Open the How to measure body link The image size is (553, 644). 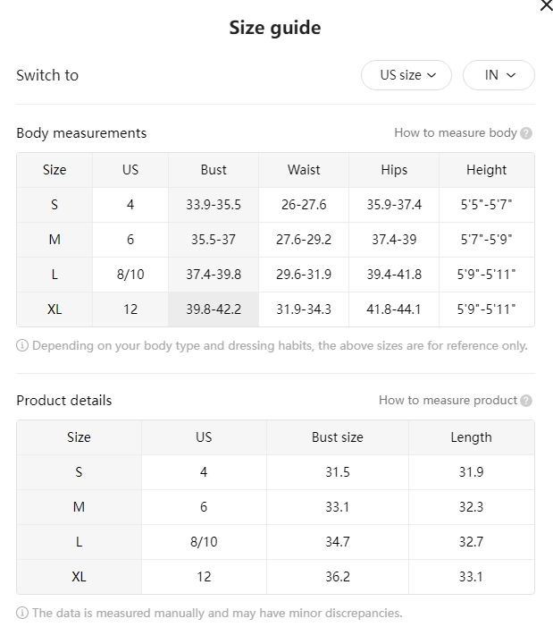pos(456,133)
